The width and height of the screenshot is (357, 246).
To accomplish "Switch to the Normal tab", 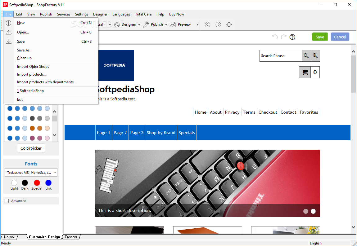I will pyautogui.click(x=9, y=237).
